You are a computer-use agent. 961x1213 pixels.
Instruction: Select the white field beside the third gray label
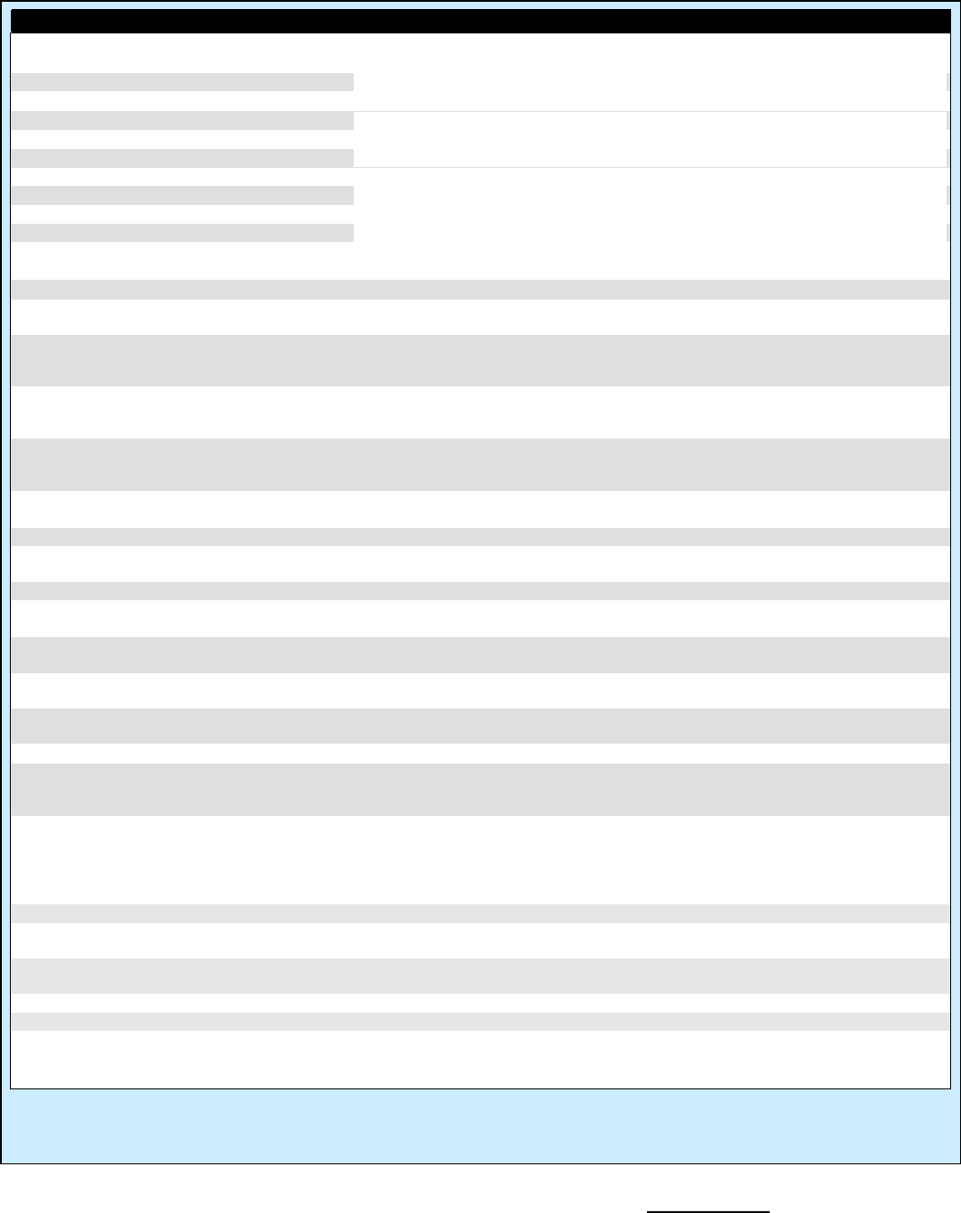650,158
